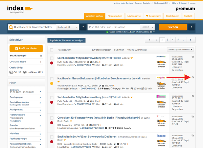Click the red status dot of first listing
The height and width of the screenshot is (148, 203).
tap(52, 63)
